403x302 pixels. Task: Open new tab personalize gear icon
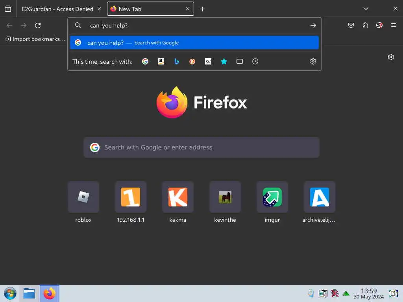[391, 57]
